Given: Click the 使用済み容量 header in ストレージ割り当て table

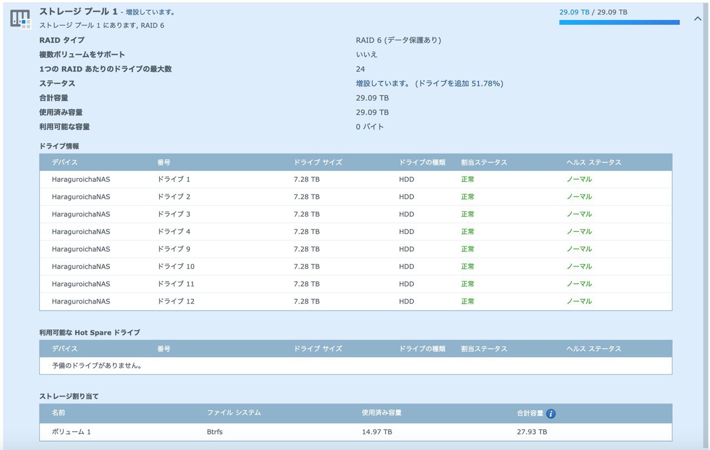Looking at the screenshot, I should (382, 413).
